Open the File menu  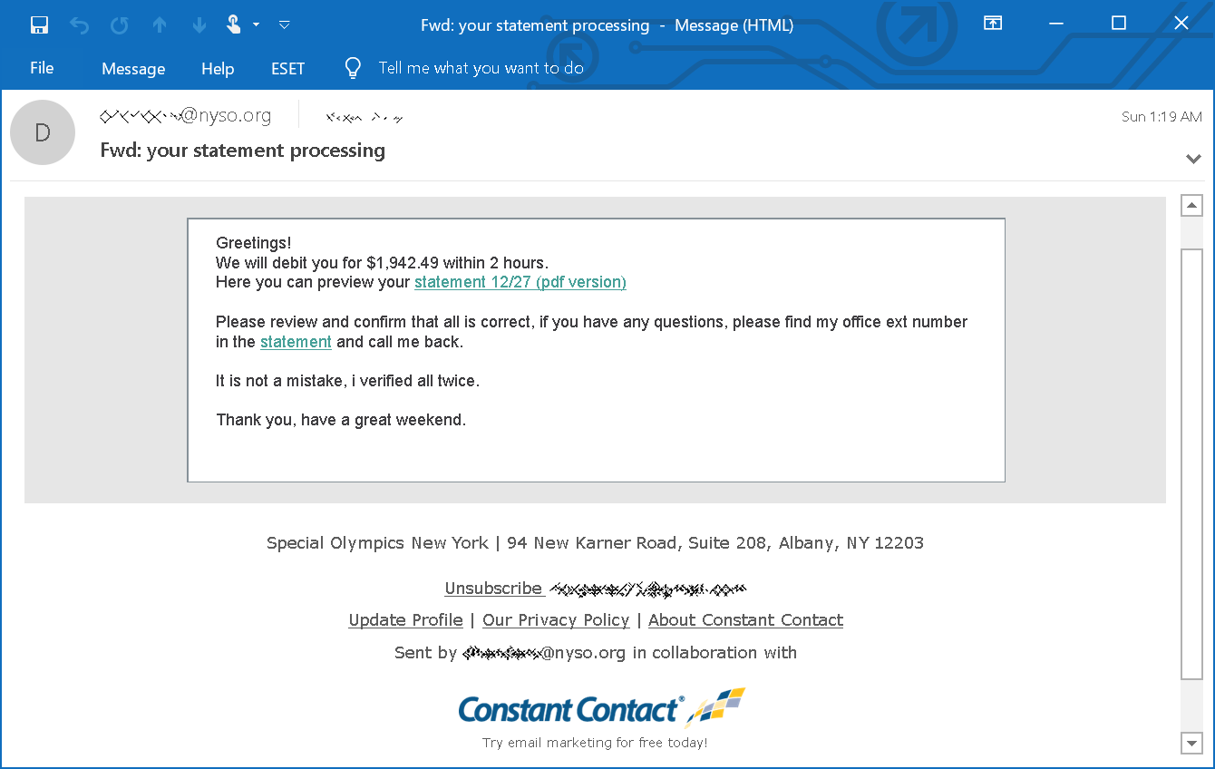point(42,68)
